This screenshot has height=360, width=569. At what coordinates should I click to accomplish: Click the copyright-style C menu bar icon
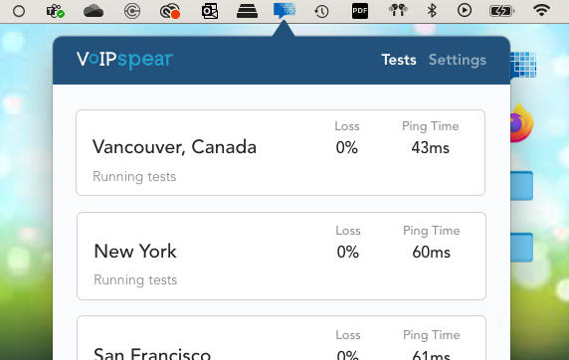coord(132,11)
